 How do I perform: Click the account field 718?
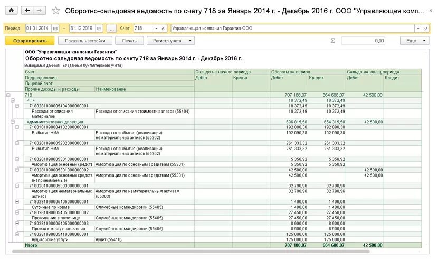coord(143,29)
